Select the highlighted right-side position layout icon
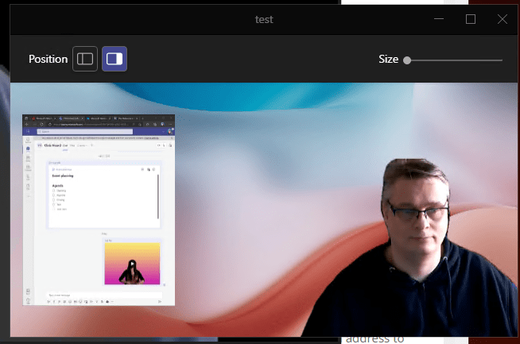The height and width of the screenshot is (344, 520). 114,59
